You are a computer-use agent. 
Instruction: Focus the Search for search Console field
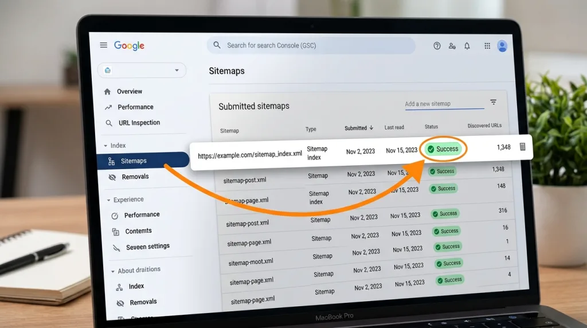click(x=311, y=45)
